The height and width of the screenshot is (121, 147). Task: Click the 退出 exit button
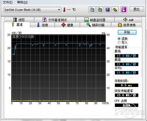point(136,9)
